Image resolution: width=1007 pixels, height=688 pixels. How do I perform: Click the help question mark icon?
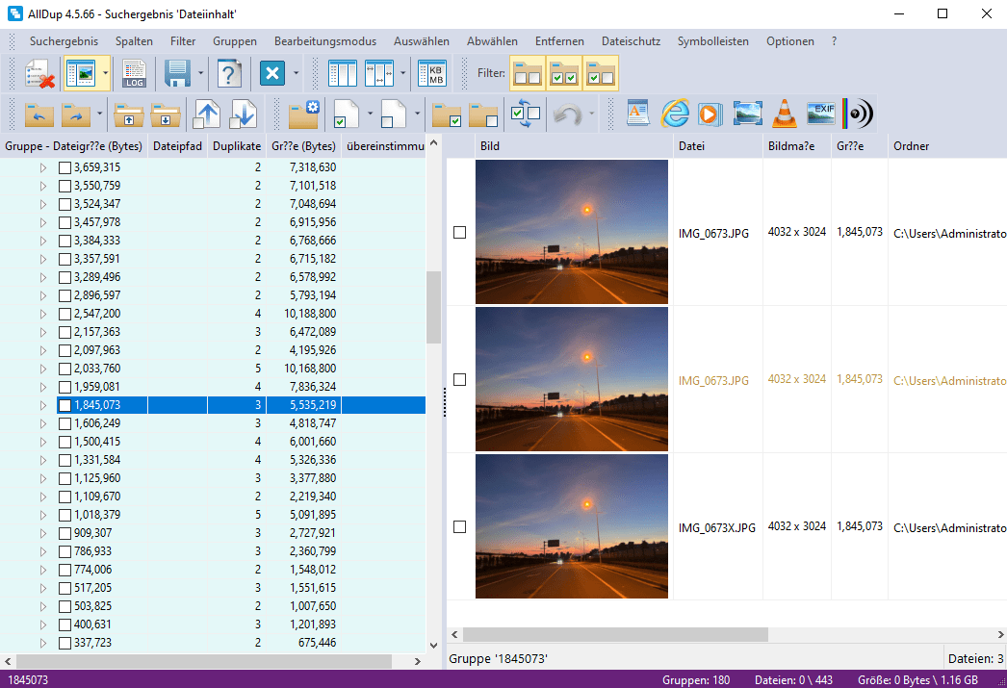pyautogui.click(x=229, y=74)
